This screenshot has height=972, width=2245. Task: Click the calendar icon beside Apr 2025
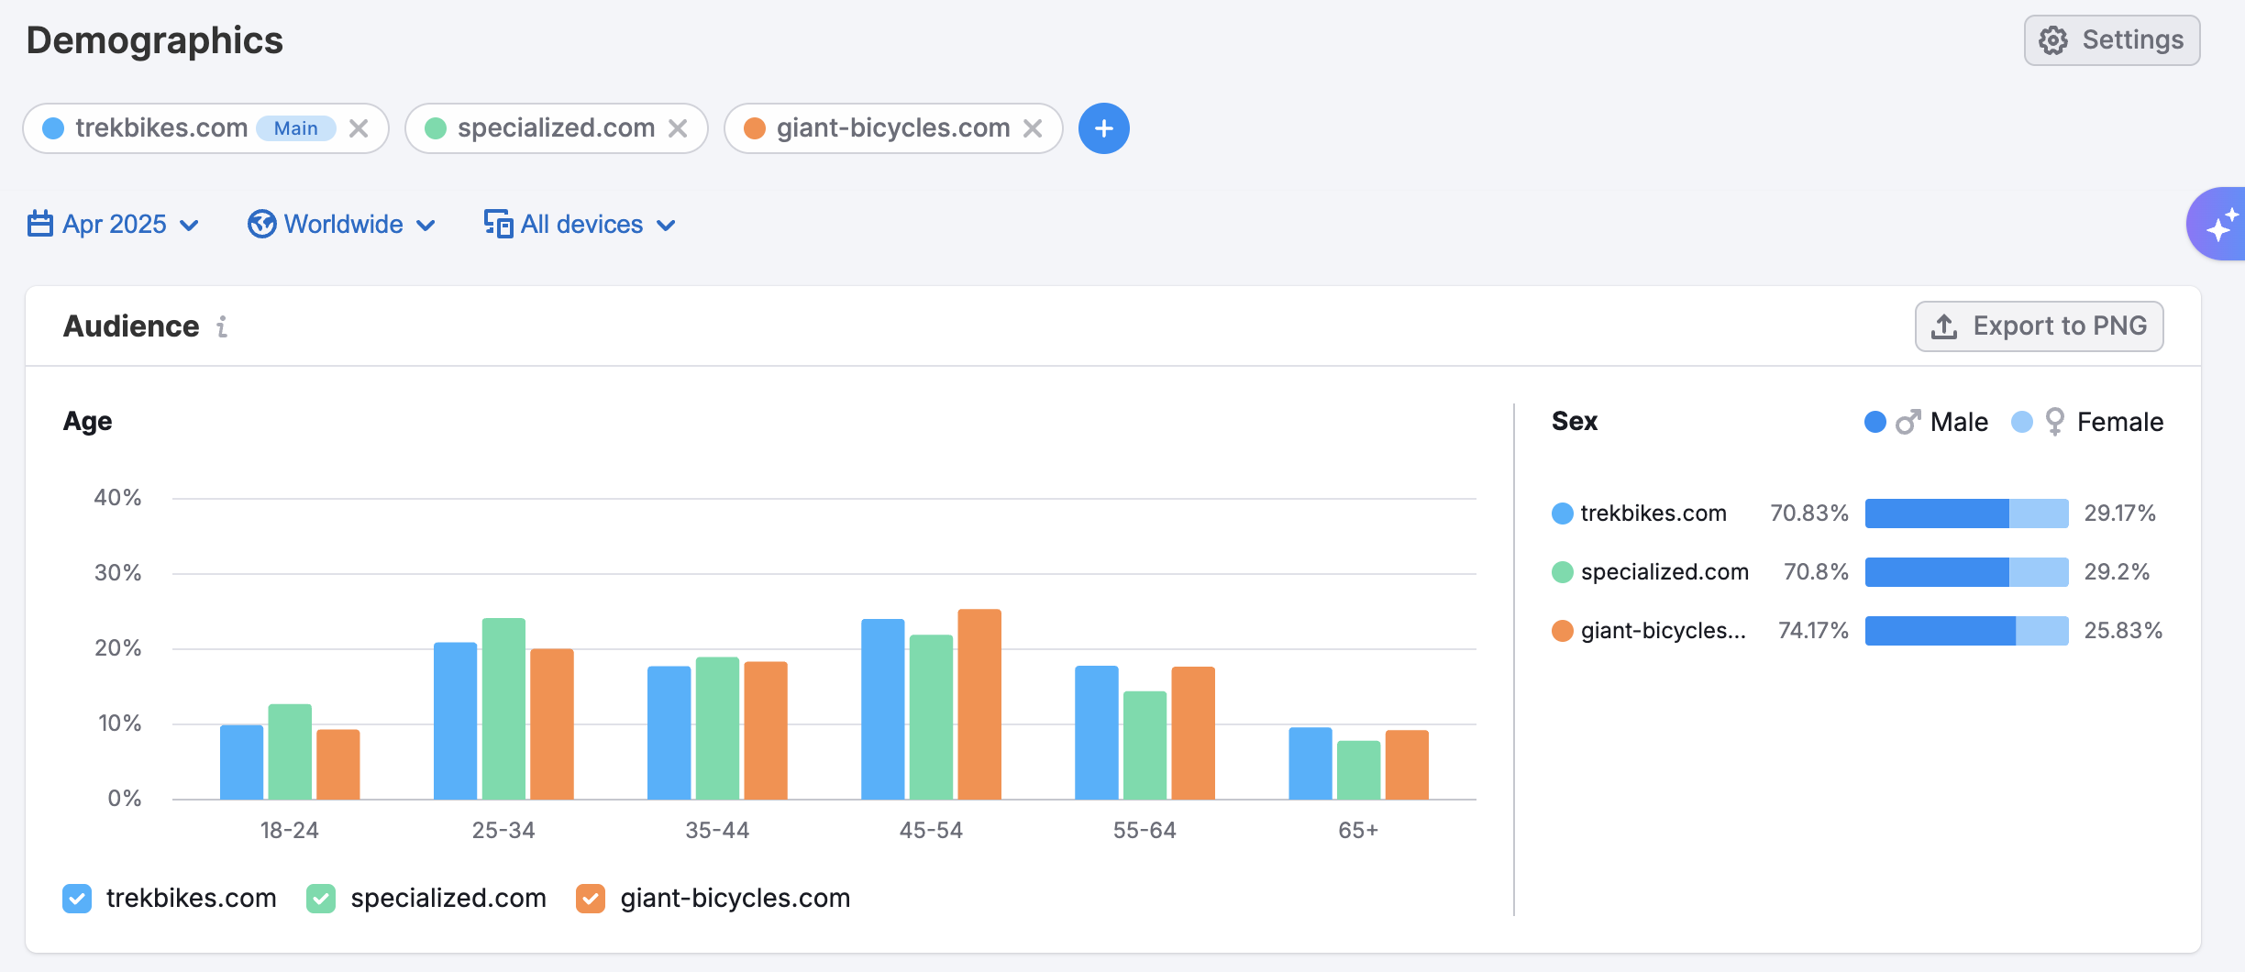coord(40,224)
